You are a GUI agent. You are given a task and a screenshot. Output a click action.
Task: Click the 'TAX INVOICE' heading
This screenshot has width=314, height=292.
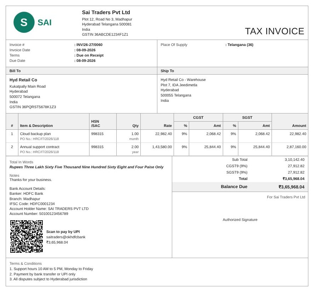coord(274,31)
